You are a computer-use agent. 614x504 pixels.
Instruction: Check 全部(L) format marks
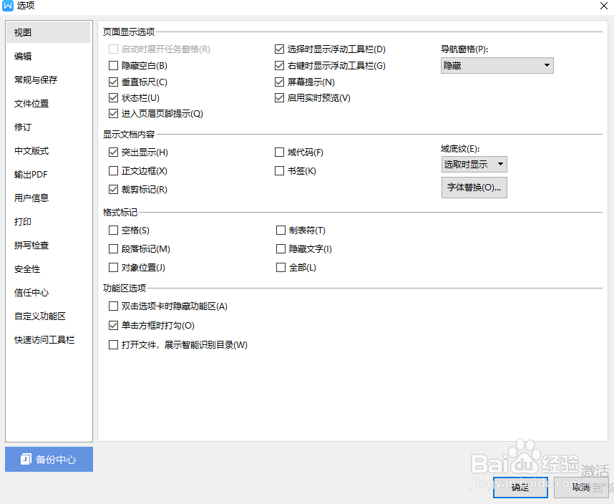281,268
